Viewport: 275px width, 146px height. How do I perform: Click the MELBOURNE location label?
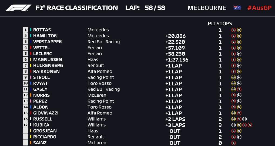[207, 8]
